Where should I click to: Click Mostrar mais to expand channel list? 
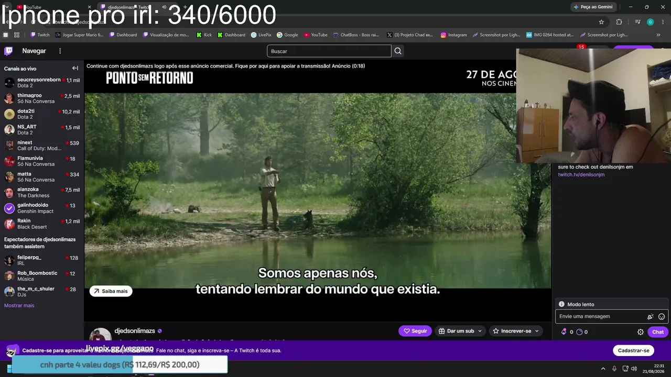(x=19, y=305)
